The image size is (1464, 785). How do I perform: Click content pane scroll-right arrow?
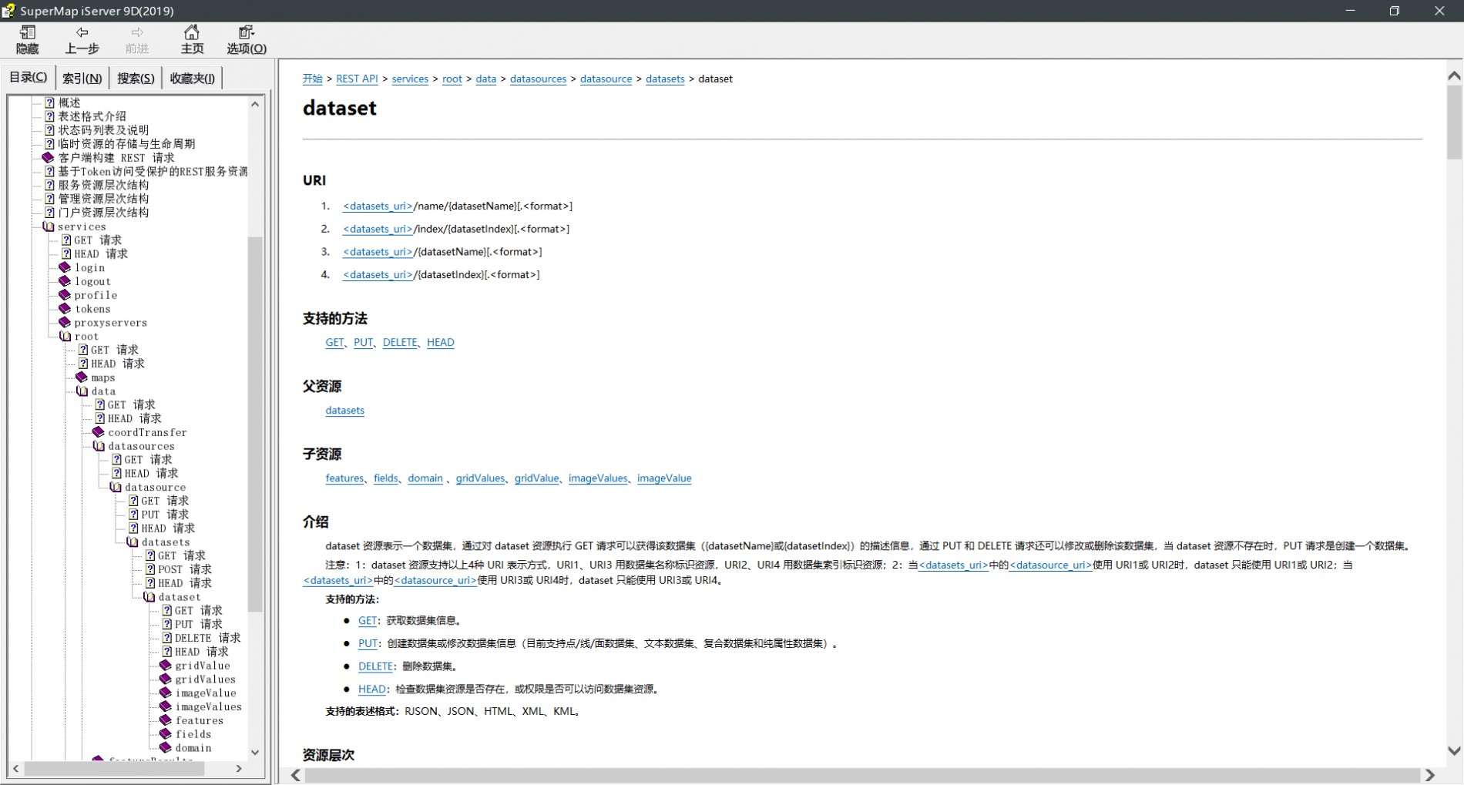tap(1430, 775)
